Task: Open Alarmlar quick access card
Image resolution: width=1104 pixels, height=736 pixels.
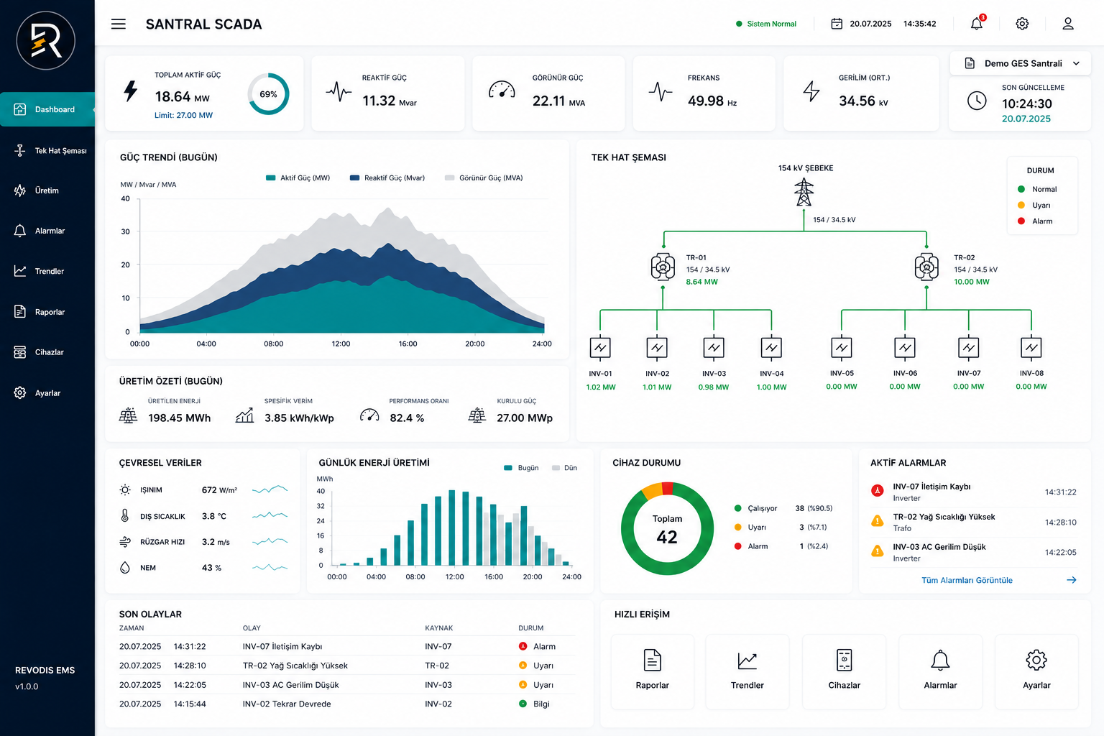Action: (x=940, y=672)
